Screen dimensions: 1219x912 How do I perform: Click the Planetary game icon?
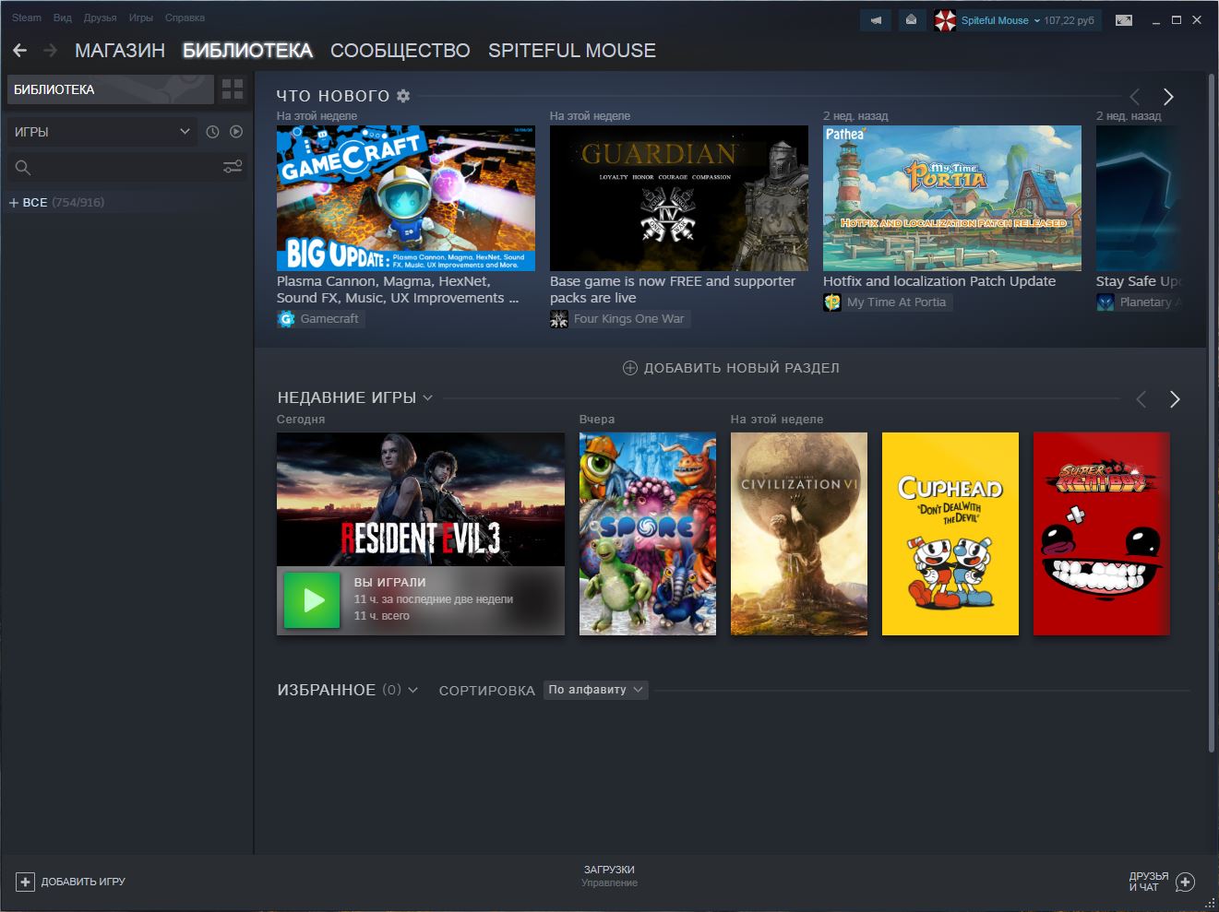tap(1105, 302)
